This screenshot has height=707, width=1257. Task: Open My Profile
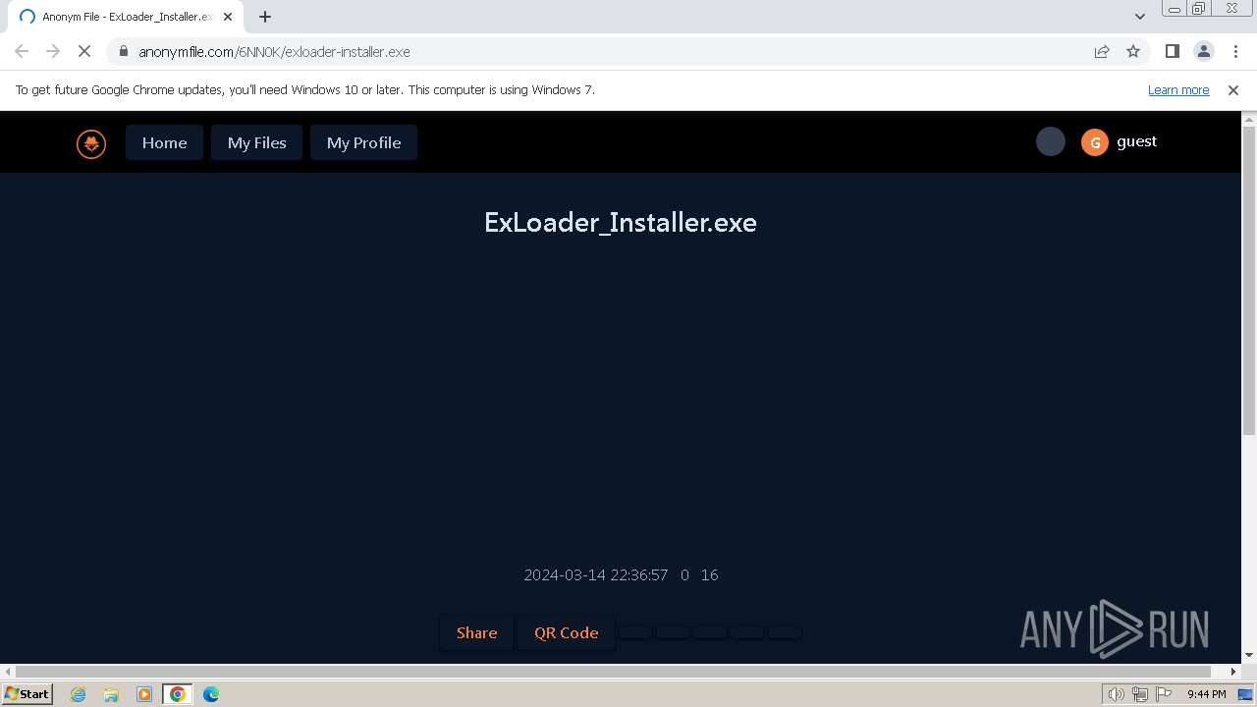363,142
